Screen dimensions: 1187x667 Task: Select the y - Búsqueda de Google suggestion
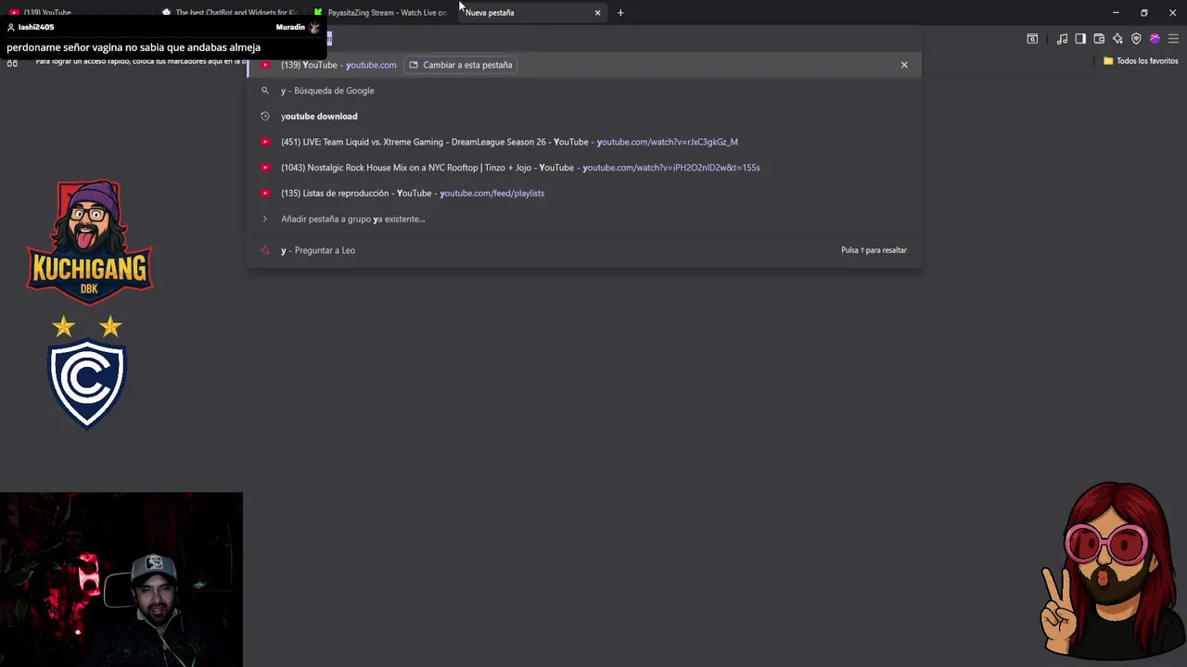584,91
